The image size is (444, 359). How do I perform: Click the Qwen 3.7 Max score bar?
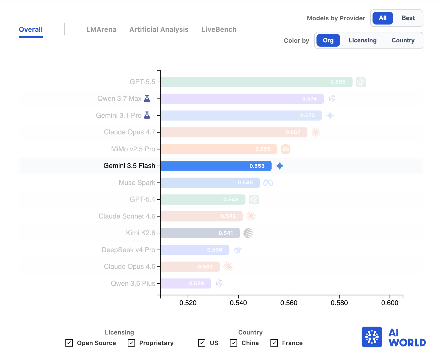click(x=242, y=99)
